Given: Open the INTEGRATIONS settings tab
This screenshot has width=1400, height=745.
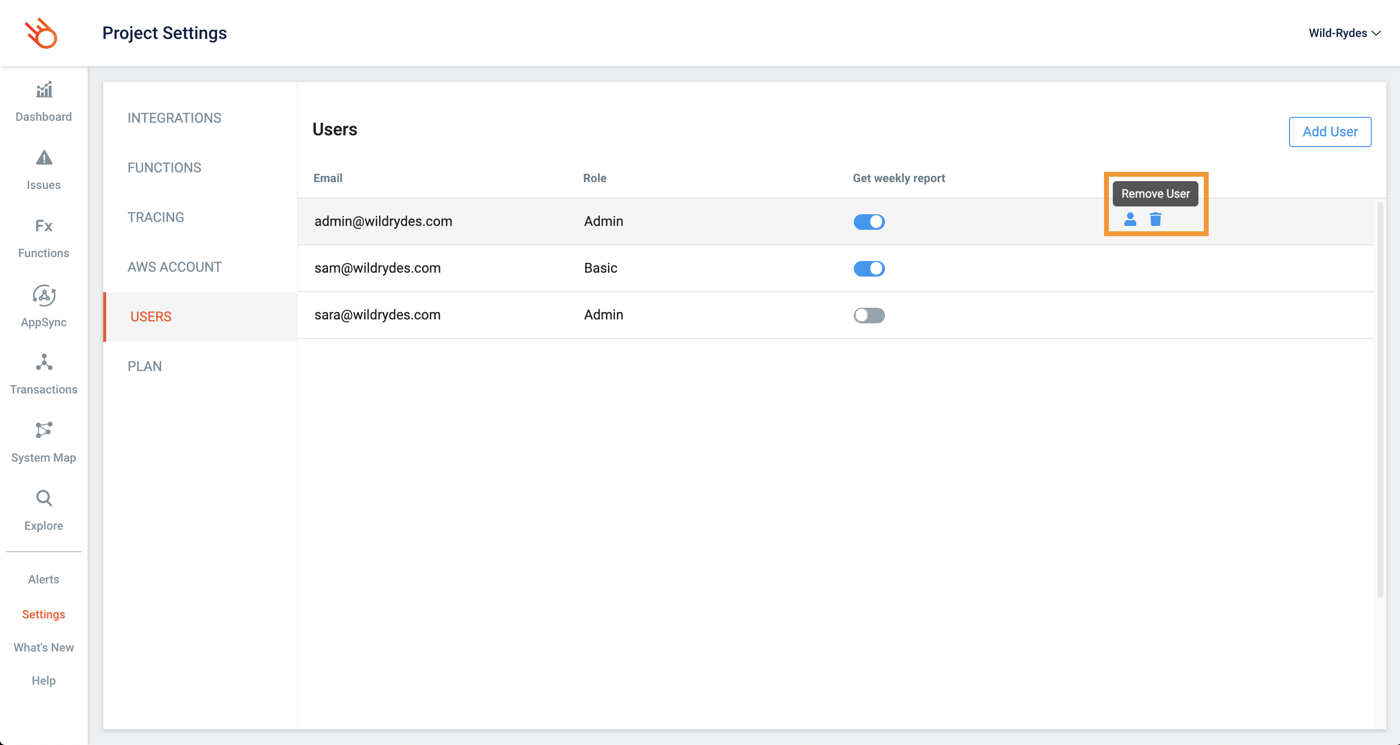Looking at the screenshot, I should point(174,118).
